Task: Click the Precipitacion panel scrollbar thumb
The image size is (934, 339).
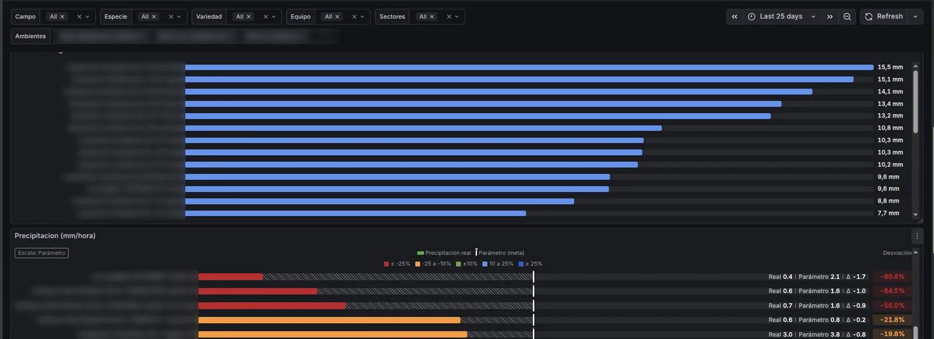Action: coord(915,333)
